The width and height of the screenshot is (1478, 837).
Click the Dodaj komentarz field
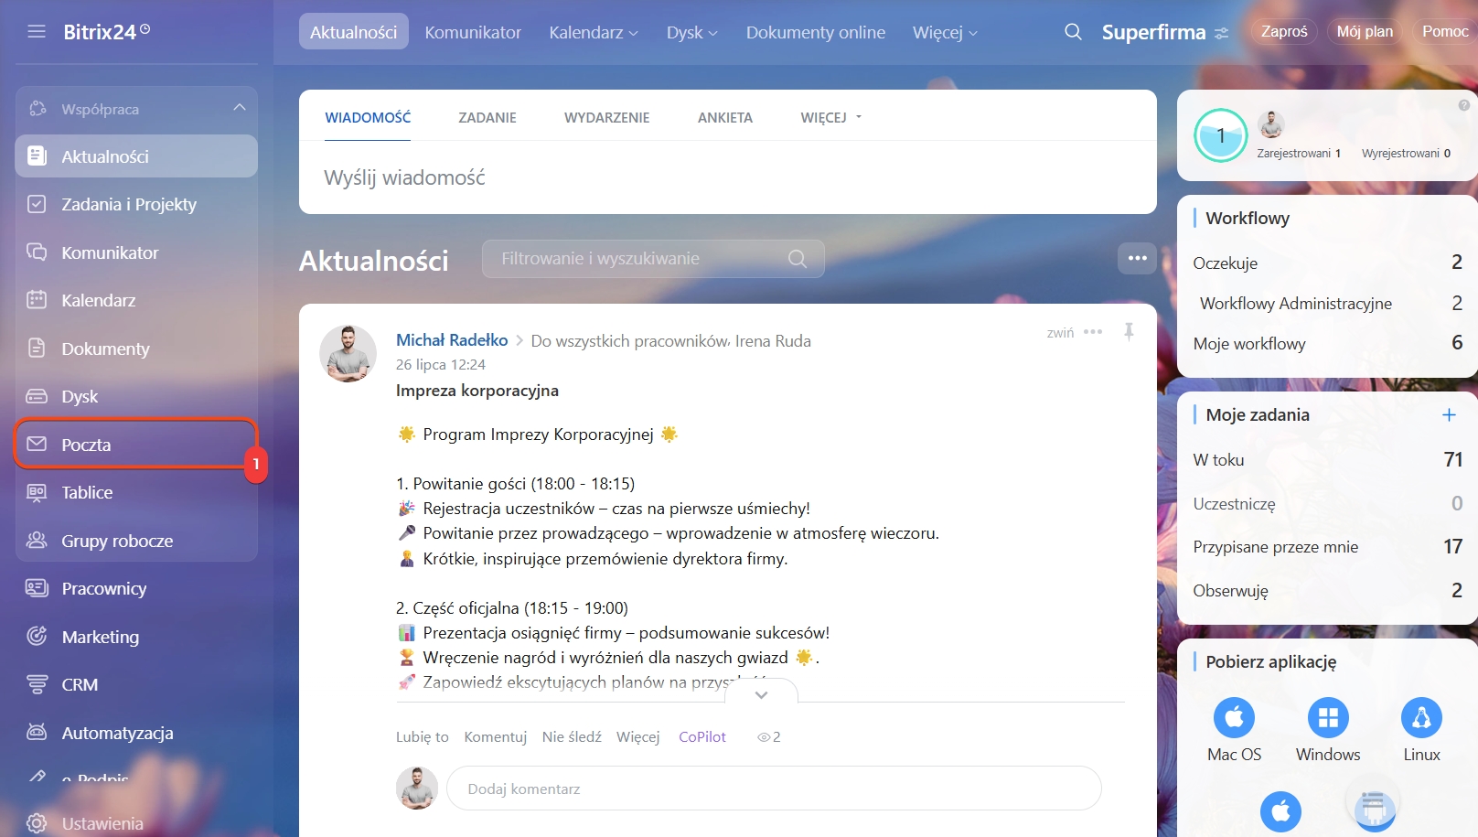pyautogui.click(x=774, y=789)
